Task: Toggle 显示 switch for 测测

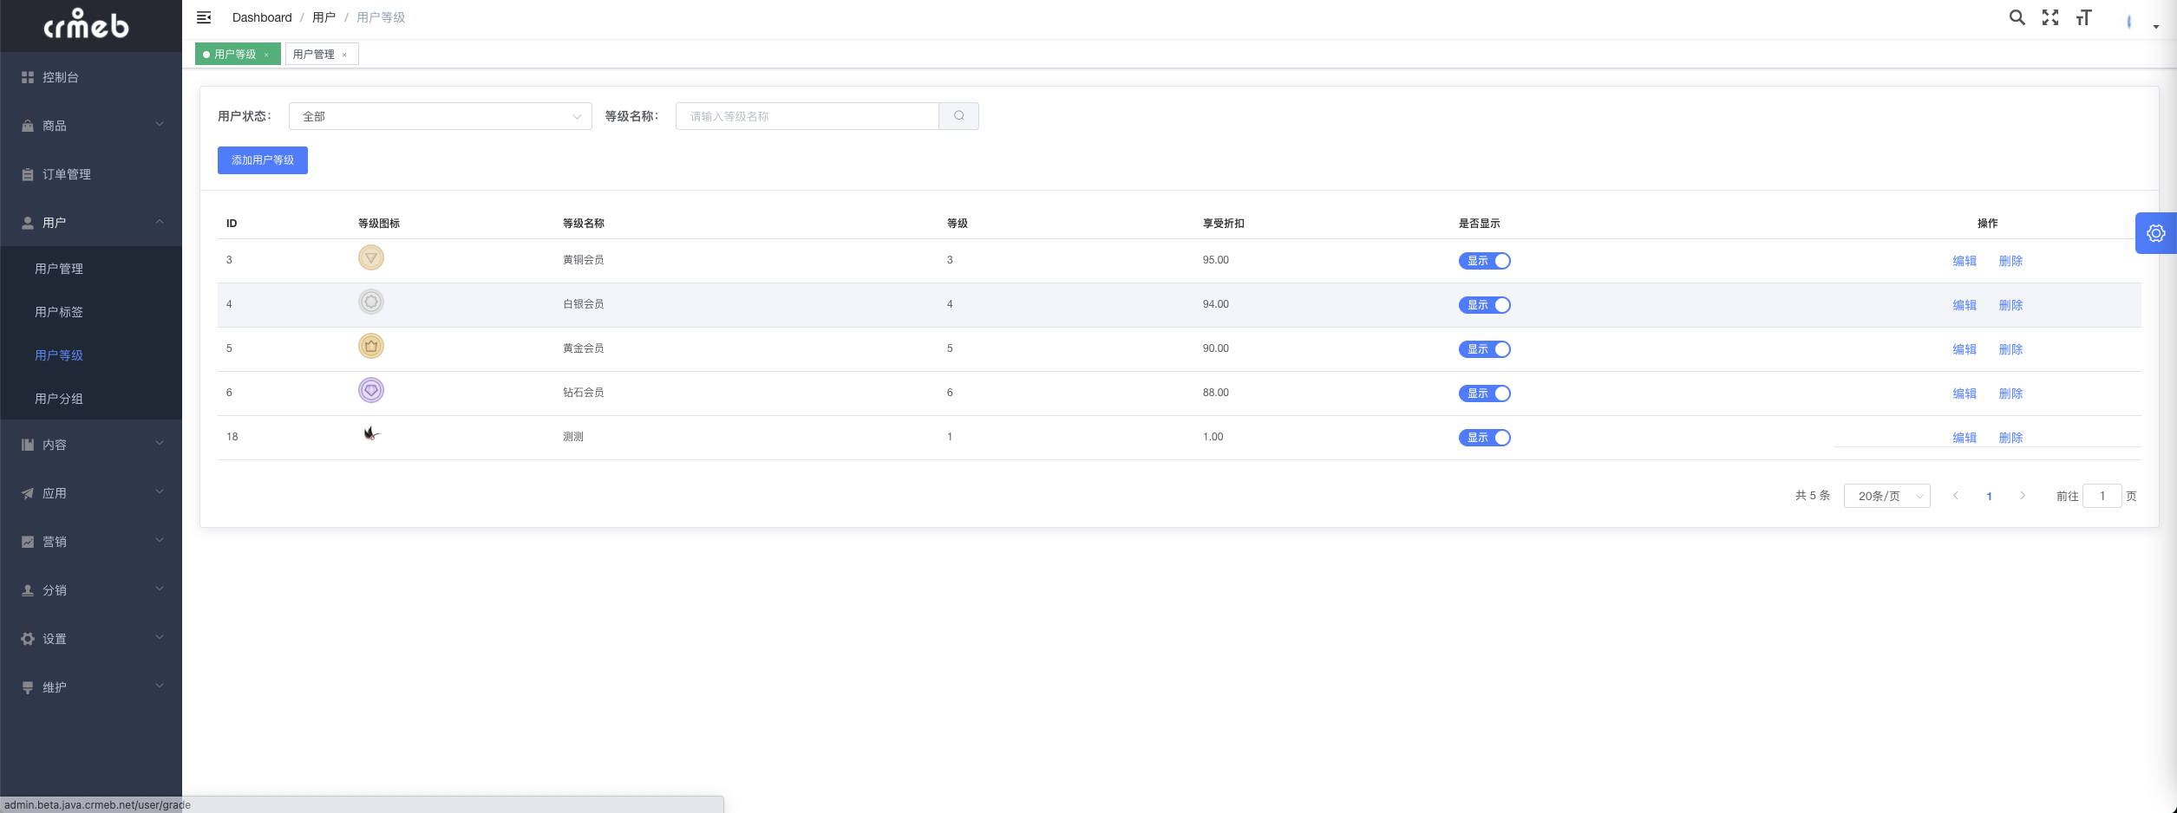Action: point(1485,438)
